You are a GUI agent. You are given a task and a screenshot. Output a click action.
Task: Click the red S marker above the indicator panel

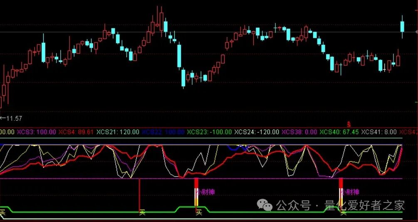pos(349,124)
